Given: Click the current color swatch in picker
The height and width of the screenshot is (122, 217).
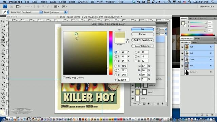Looking at the screenshot, I should pos(120,41).
